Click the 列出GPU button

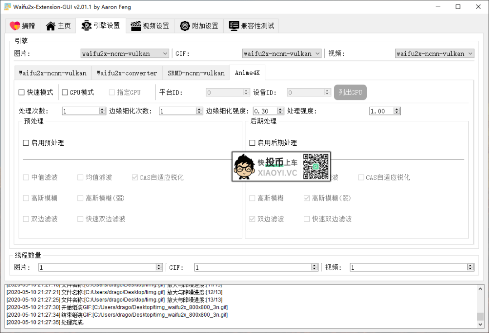(350, 92)
